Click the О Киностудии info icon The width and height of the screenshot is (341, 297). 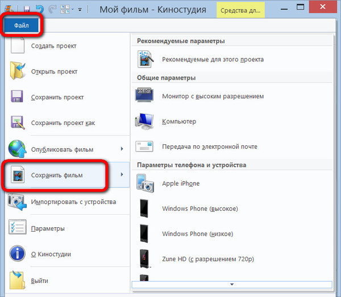click(17, 254)
